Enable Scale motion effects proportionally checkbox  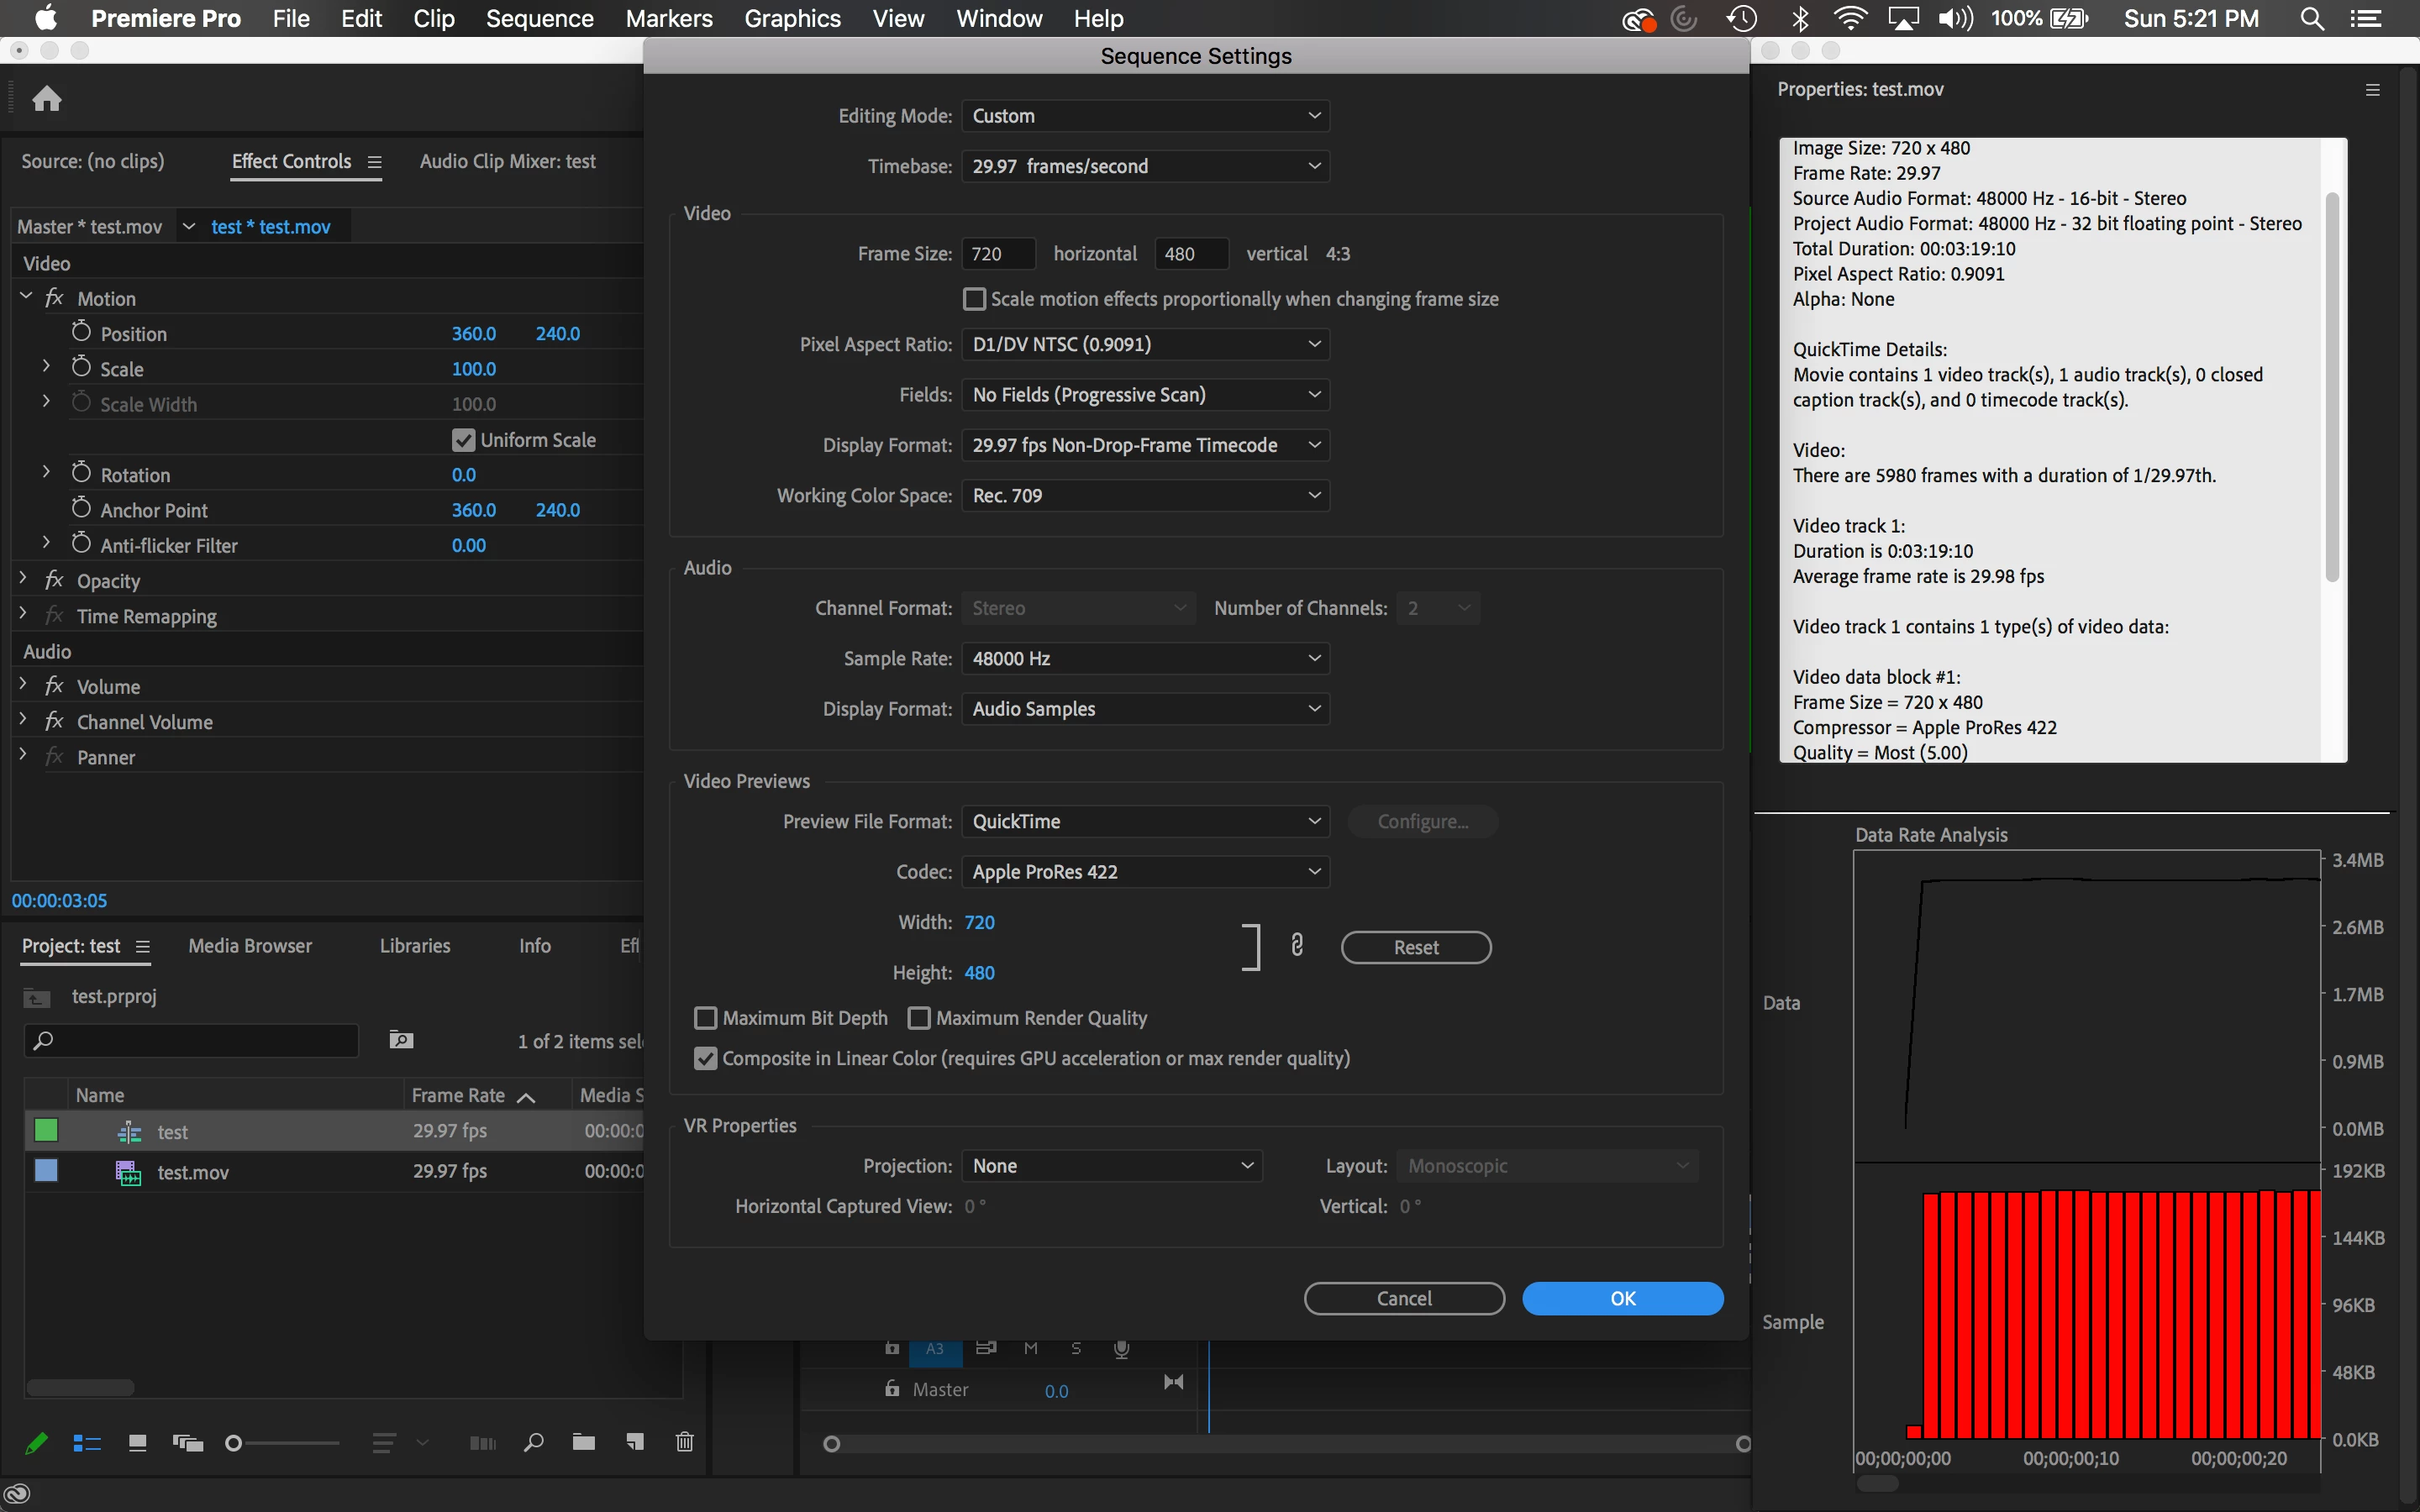click(973, 299)
